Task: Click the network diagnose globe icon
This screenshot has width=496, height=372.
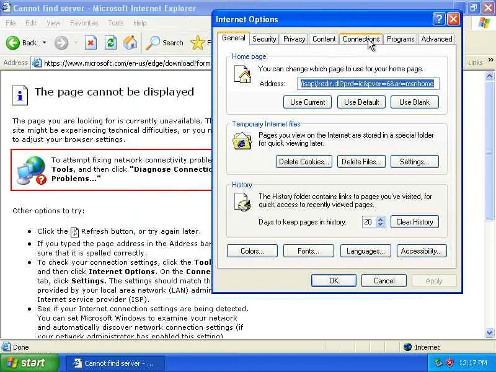Action: 32,170
